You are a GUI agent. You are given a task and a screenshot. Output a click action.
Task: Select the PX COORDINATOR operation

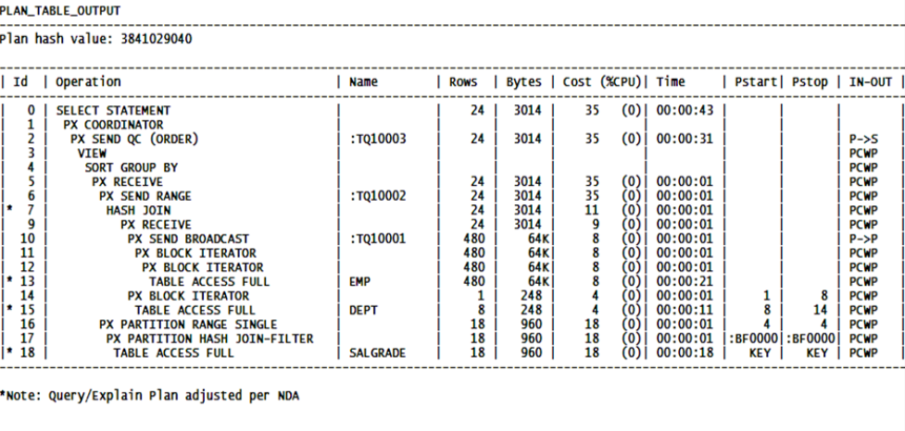113,125
